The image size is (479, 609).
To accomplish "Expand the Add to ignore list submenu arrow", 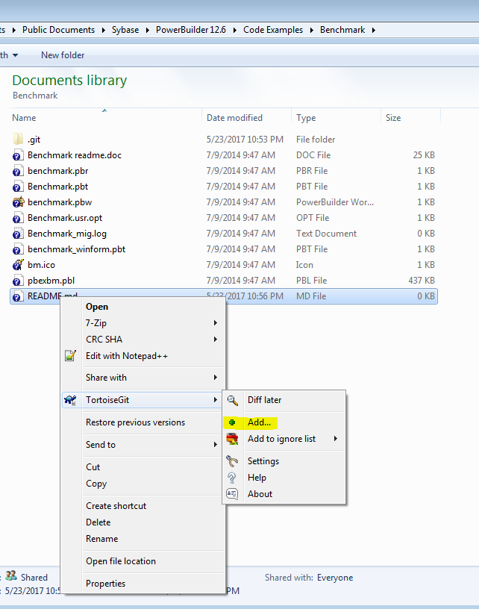I will click(x=336, y=439).
